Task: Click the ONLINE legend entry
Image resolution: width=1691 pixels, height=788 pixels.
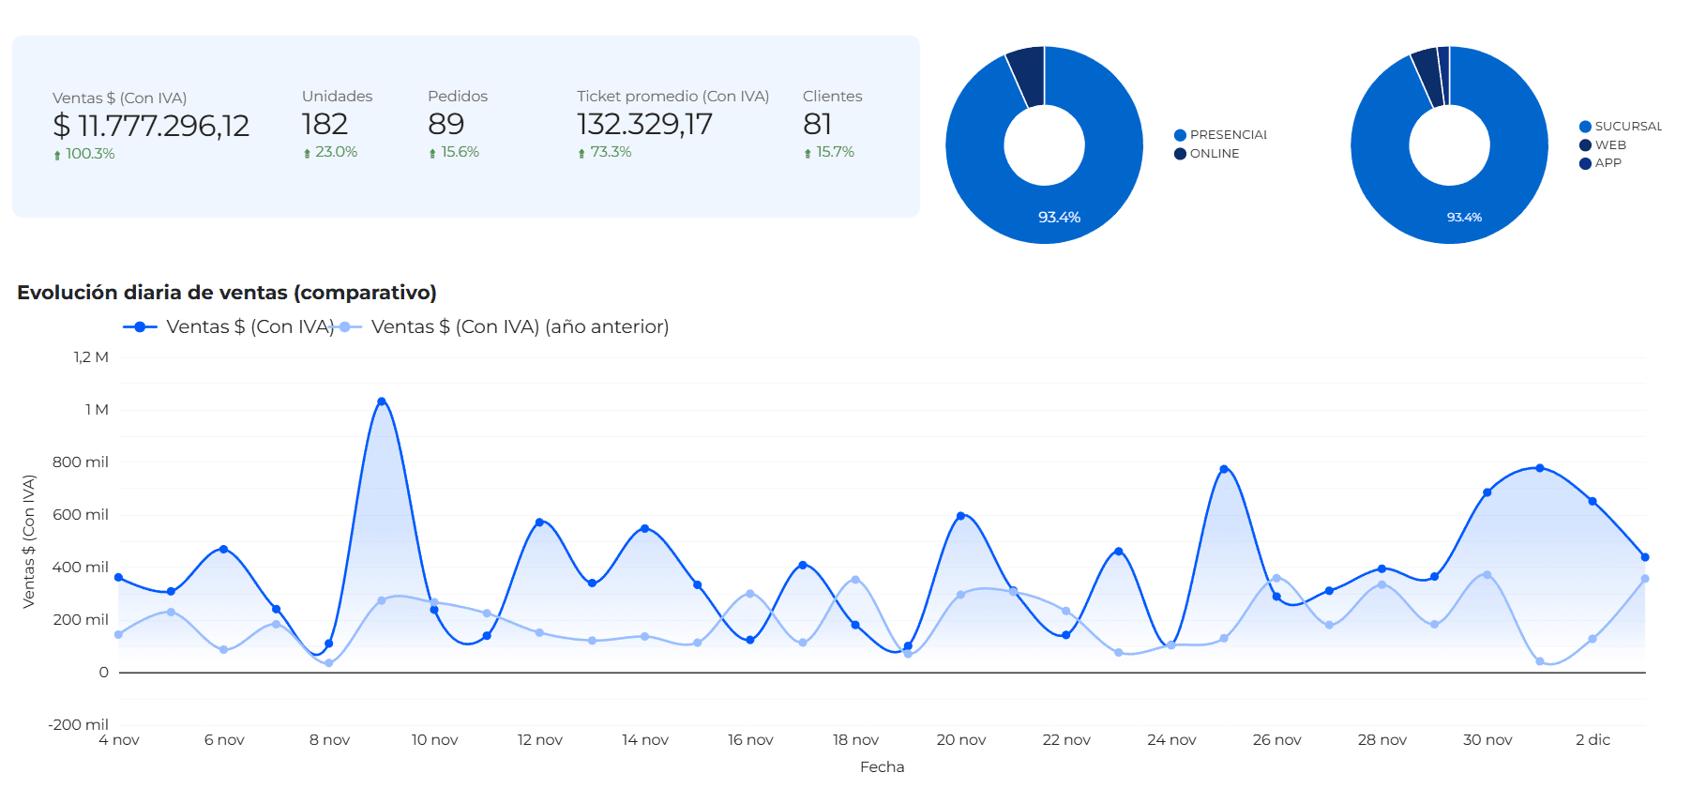Action: coord(1214,154)
